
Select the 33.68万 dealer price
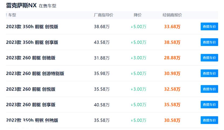[172, 27]
